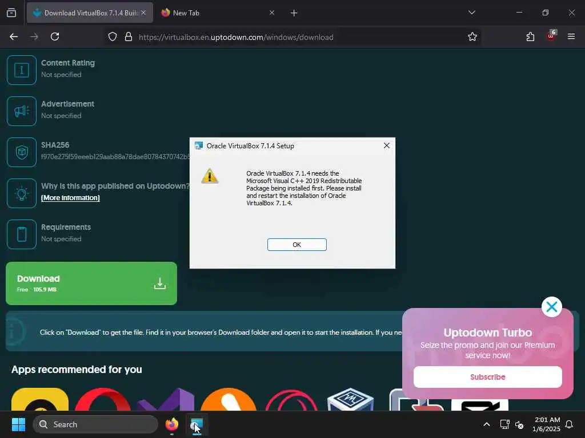Viewport: 585px width, 438px height.
Task: Open the Extensions puzzle icon
Action: [530, 36]
